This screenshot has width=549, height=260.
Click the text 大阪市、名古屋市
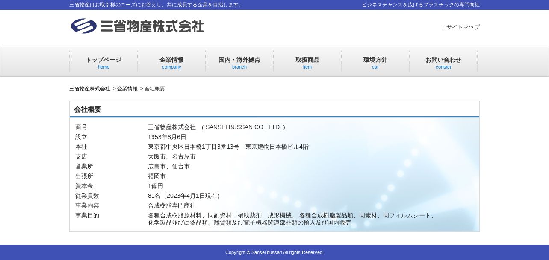pos(172,156)
